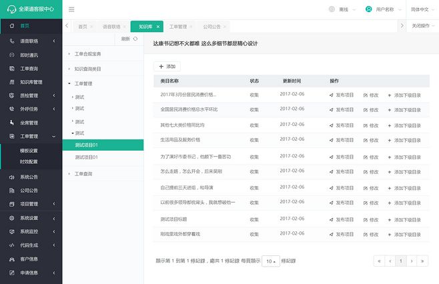Go to last page with » button
The image size is (439, 284).
click(x=422, y=261)
